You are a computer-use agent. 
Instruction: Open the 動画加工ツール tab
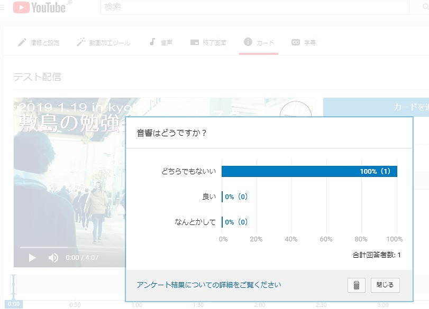(x=104, y=43)
